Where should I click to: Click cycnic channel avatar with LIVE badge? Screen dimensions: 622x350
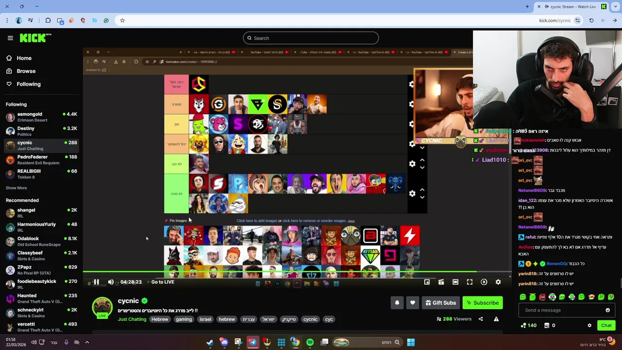tap(102, 307)
